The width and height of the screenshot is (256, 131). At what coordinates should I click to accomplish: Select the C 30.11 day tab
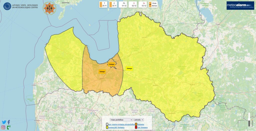coord(113,4)
